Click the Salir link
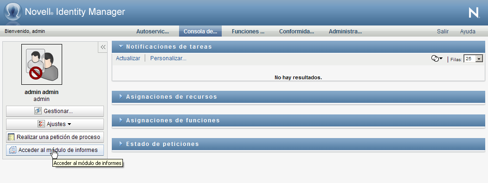488x183 pixels. 443,32
